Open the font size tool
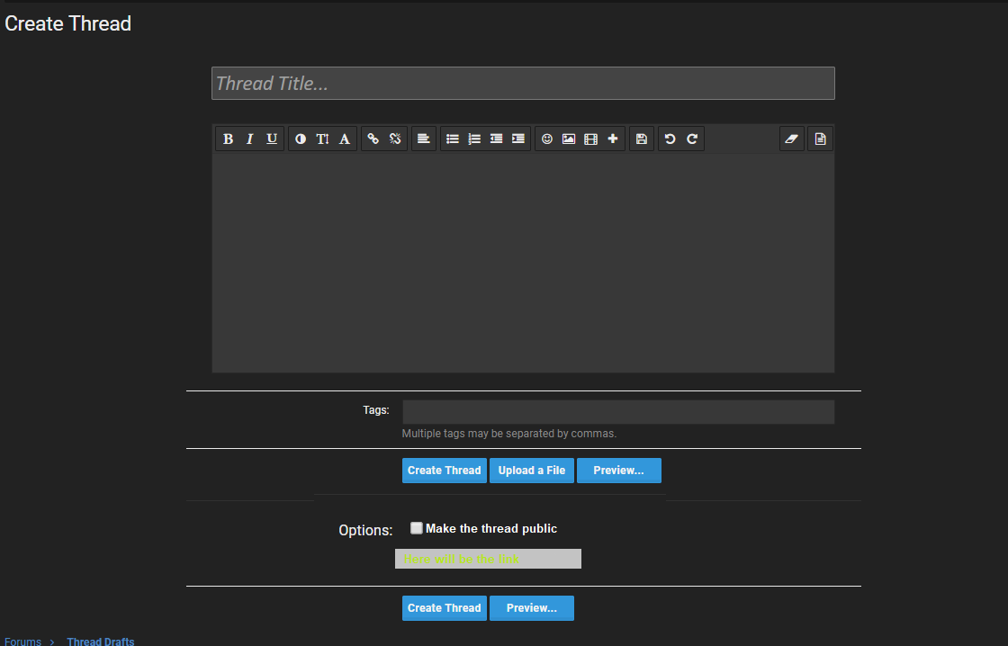1008x646 pixels. click(x=322, y=139)
